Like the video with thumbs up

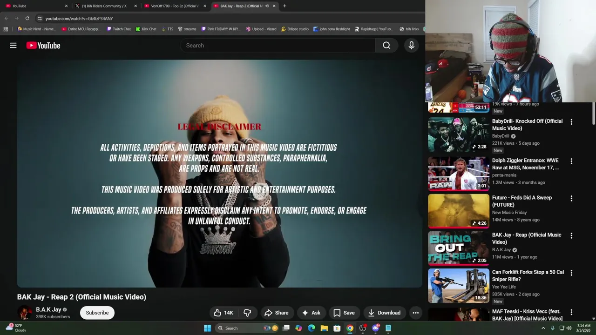click(223, 313)
